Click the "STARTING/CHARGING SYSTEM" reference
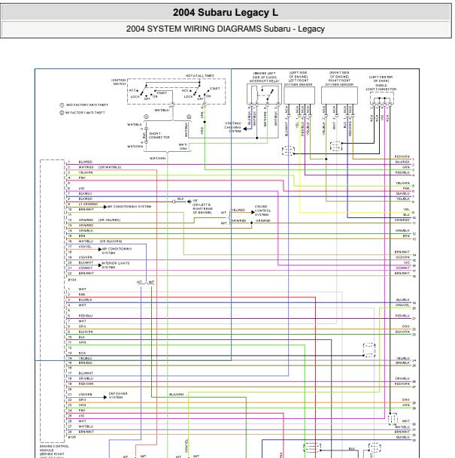The width and height of the screenshot is (455, 458). tap(232, 127)
